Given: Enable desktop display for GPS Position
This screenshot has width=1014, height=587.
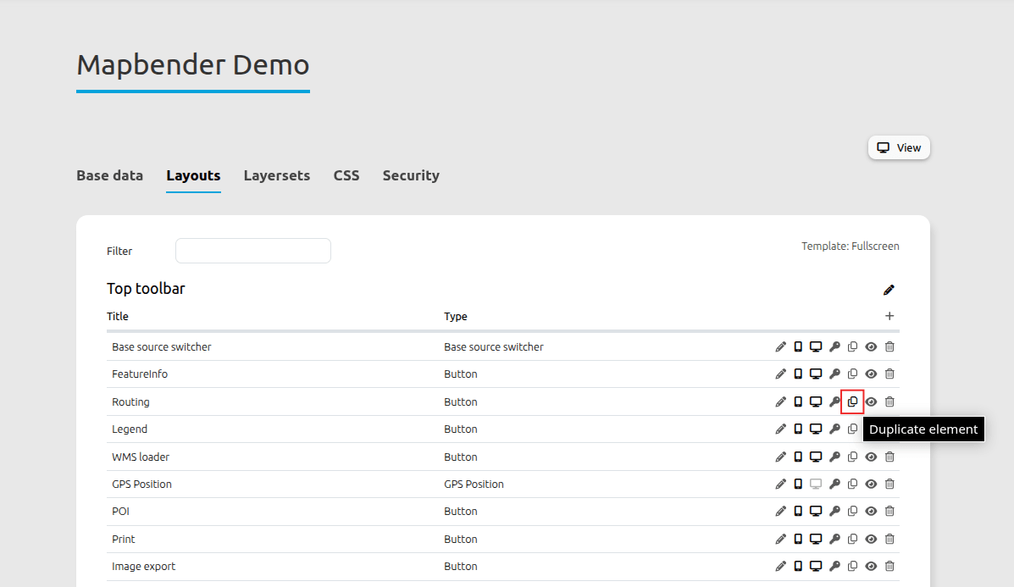Looking at the screenshot, I should click(816, 485).
